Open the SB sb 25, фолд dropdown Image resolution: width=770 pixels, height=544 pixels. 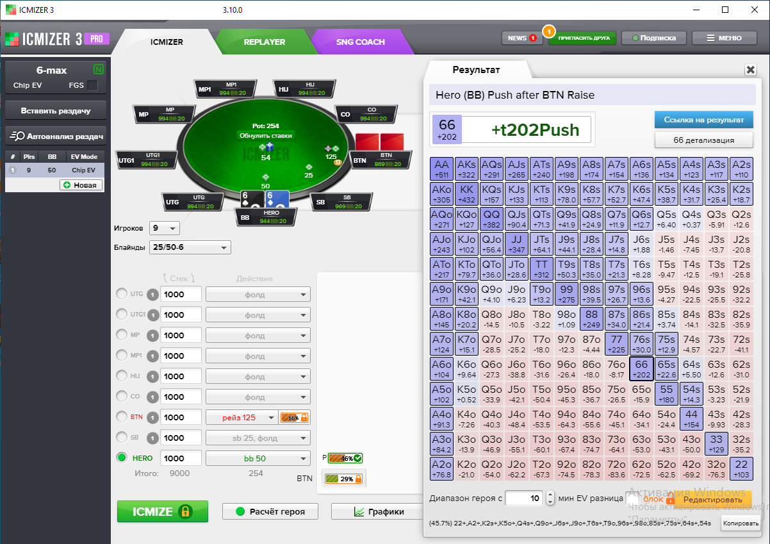(258, 438)
